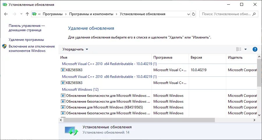Viewport: 262px width, 140px height.
Task: Open the Упорядочить menu
Action: [75, 49]
